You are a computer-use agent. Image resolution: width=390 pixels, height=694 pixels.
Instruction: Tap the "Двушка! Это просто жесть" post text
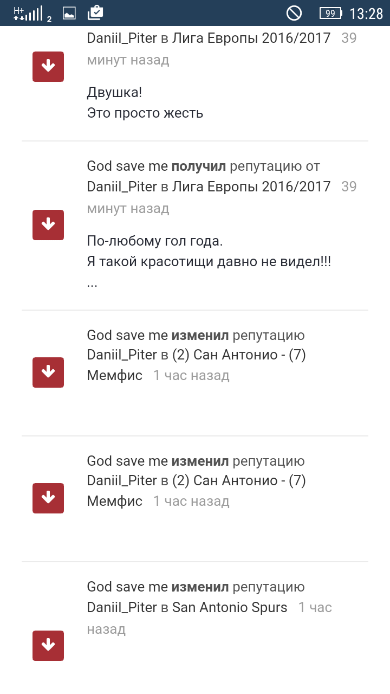[145, 102]
